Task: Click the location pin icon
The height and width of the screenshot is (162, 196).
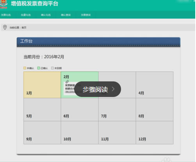Action: point(5,27)
